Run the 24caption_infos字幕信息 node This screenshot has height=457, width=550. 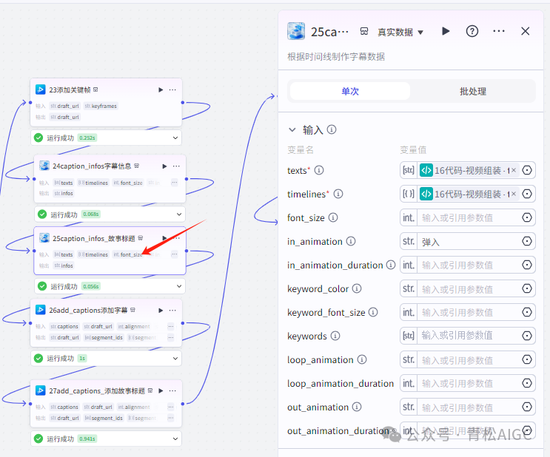click(x=164, y=166)
